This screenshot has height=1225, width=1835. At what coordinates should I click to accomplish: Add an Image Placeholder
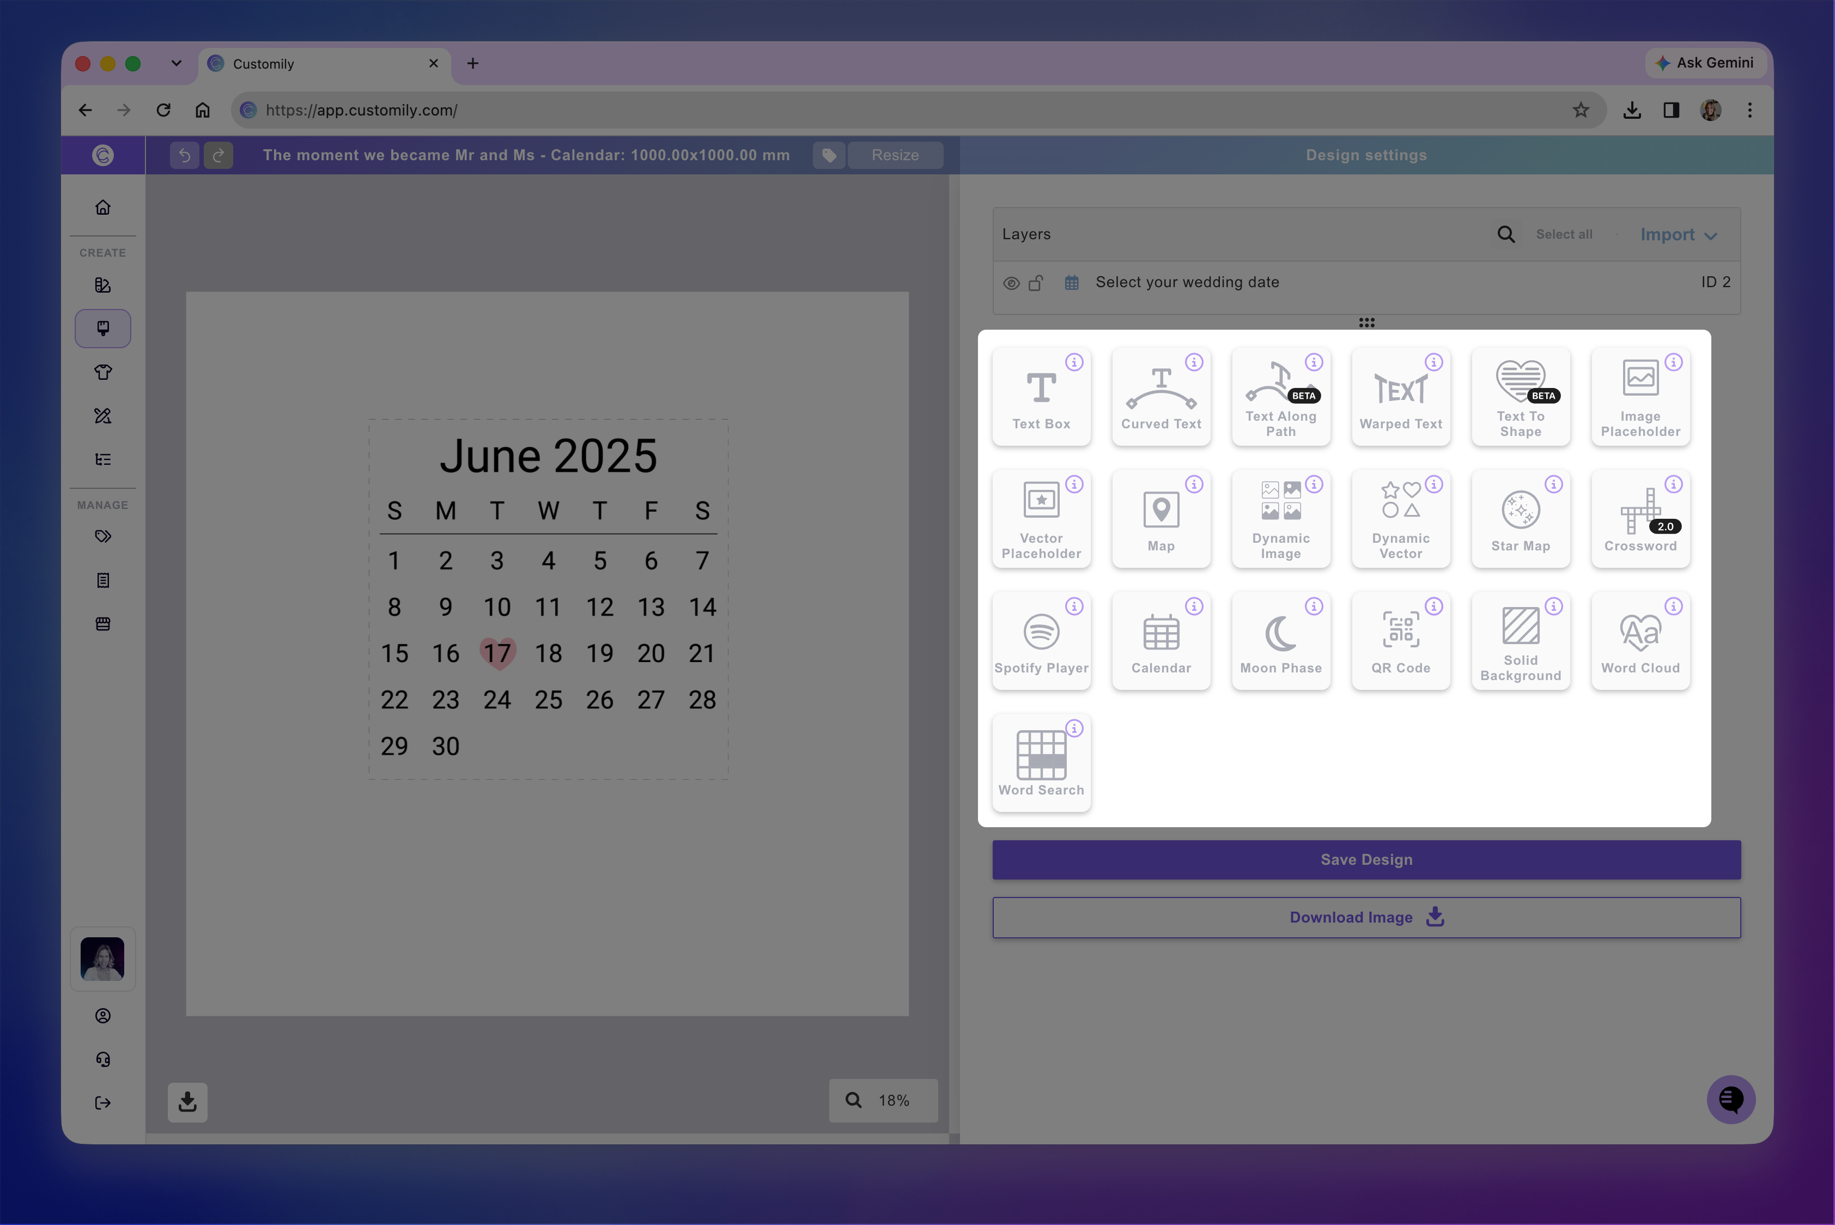(1640, 397)
